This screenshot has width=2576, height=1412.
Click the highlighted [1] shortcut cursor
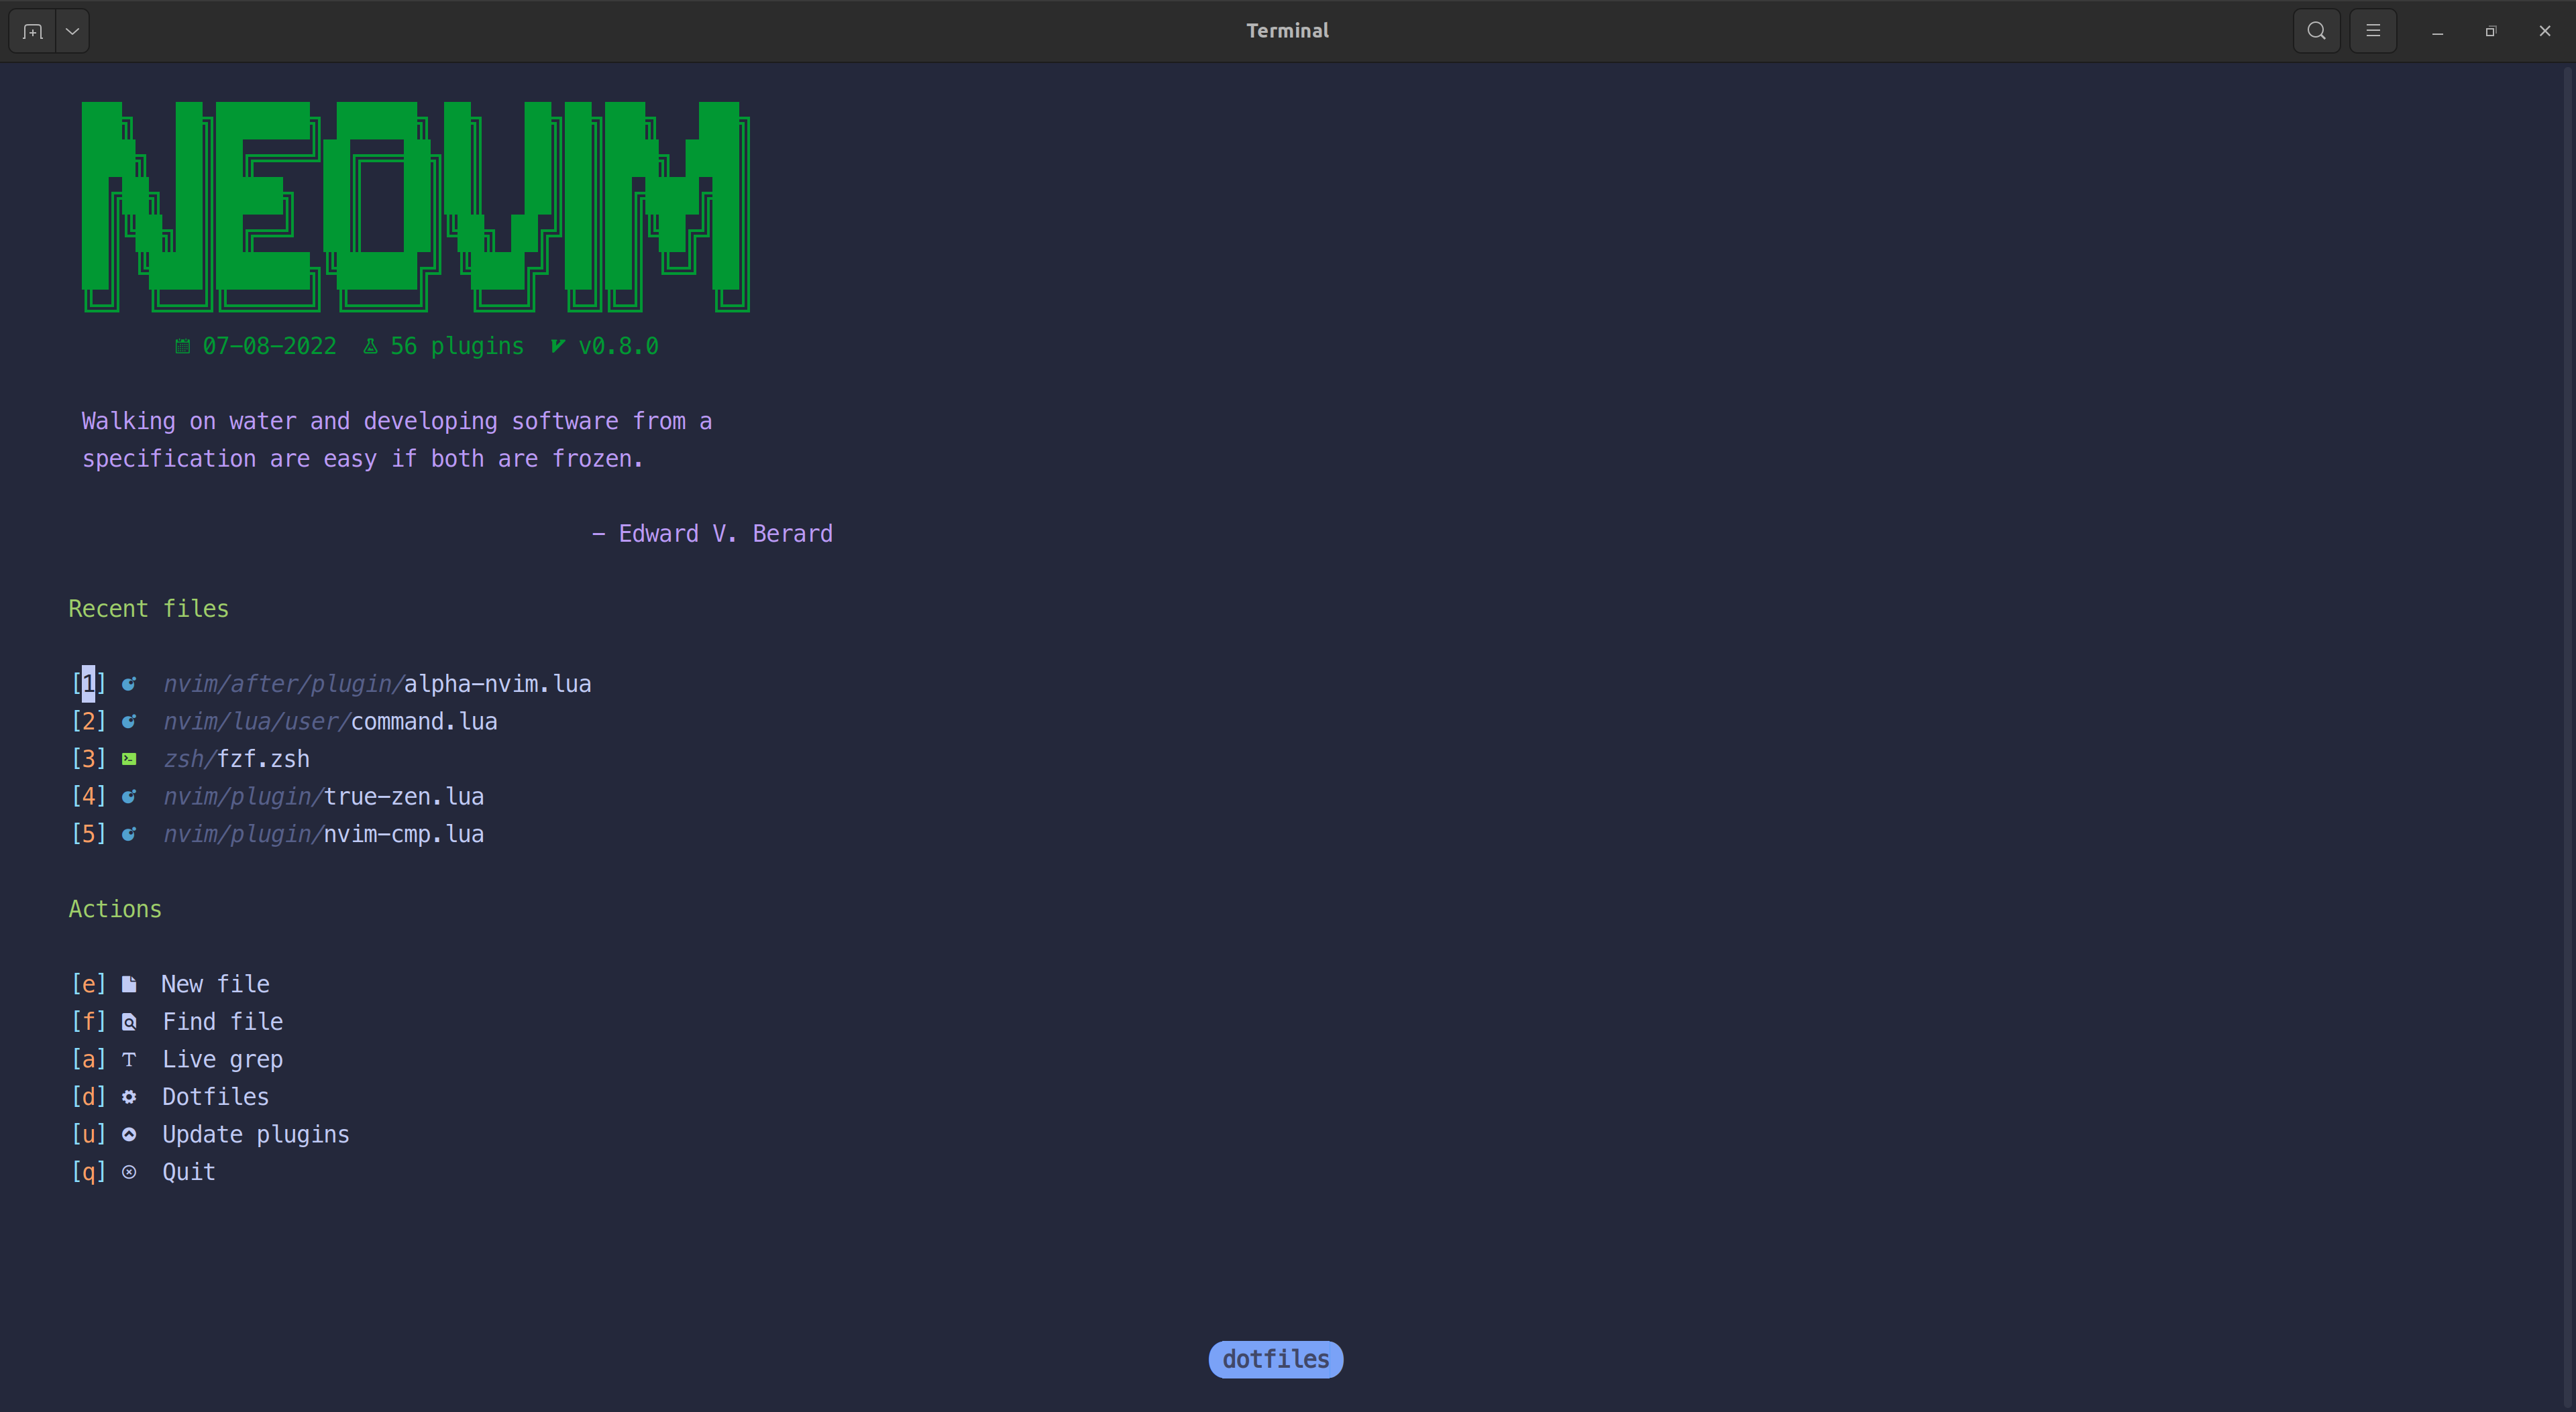[89, 683]
